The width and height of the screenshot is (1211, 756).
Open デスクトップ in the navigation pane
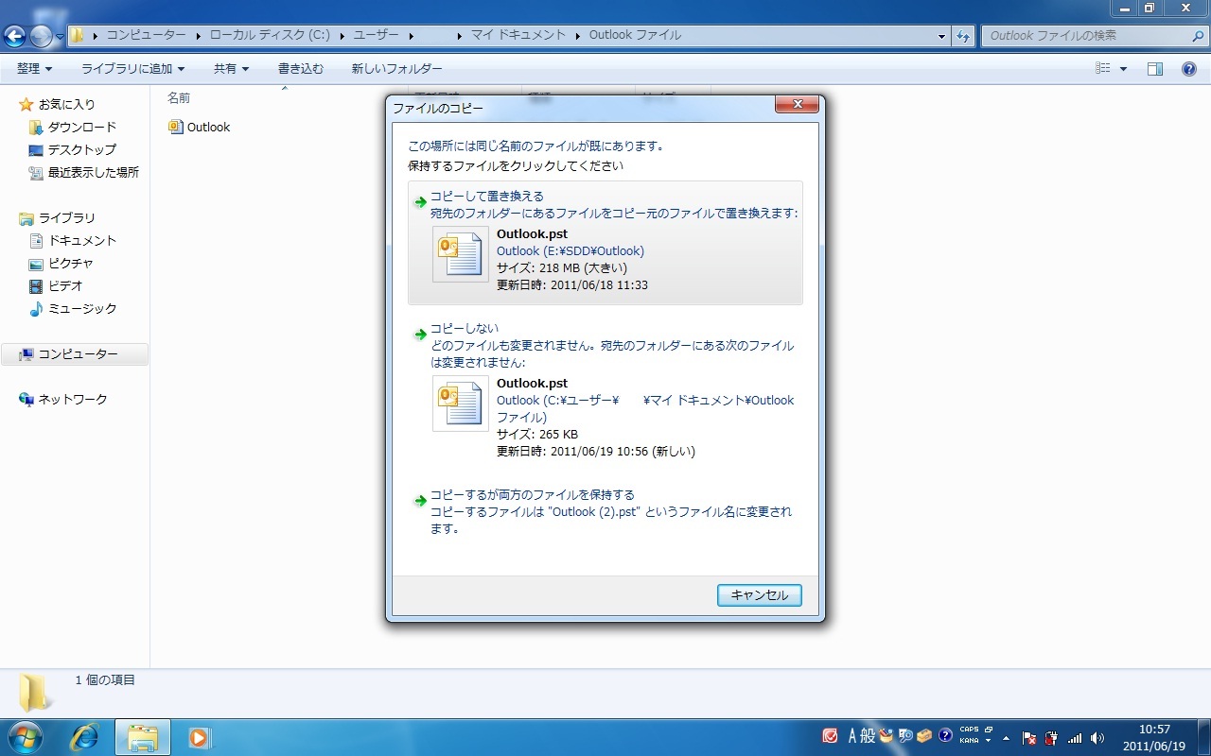[x=82, y=149]
